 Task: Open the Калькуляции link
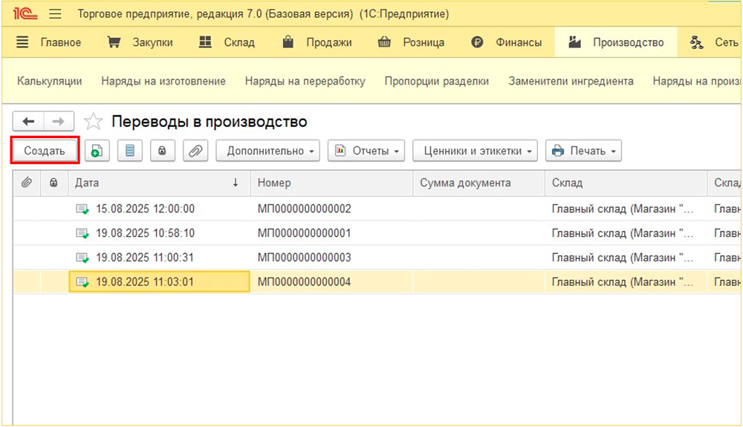pos(50,81)
